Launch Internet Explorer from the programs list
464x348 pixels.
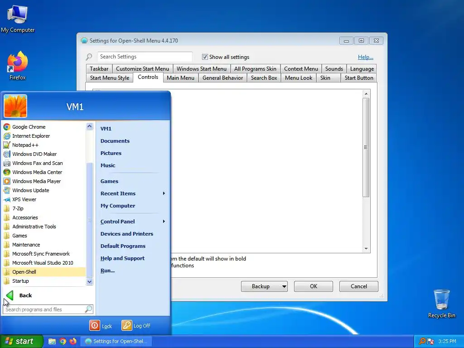click(44, 136)
